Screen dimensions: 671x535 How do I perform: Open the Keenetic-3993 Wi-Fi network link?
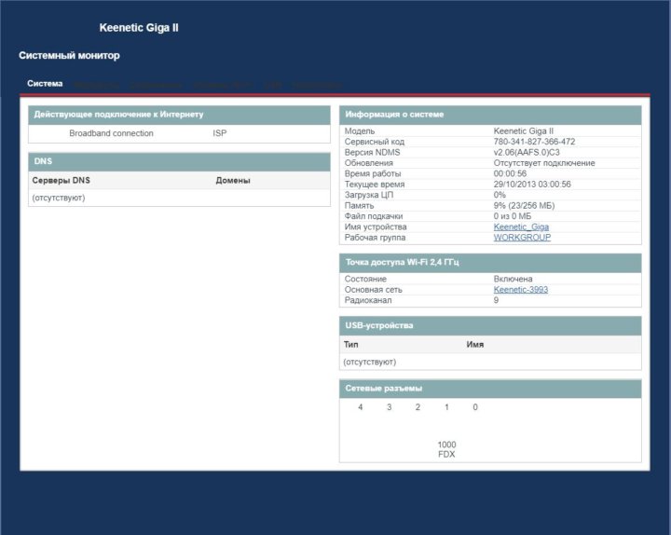520,290
